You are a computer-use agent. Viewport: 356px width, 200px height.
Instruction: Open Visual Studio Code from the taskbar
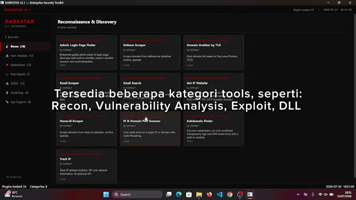(x=219, y=195)
